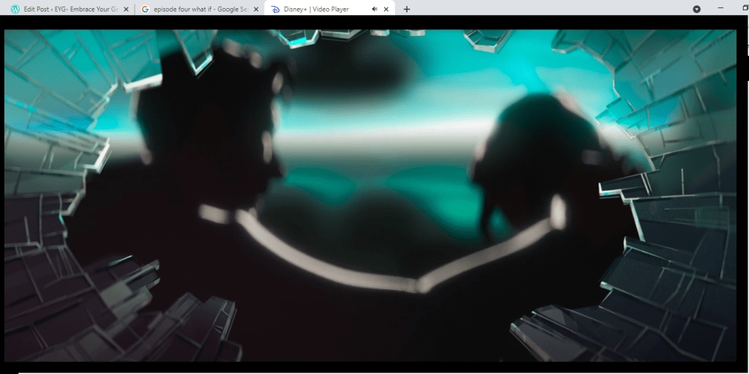Close the Edit Post EYG tab
This screenshot has width=749, height=374.
pos(126,9)
